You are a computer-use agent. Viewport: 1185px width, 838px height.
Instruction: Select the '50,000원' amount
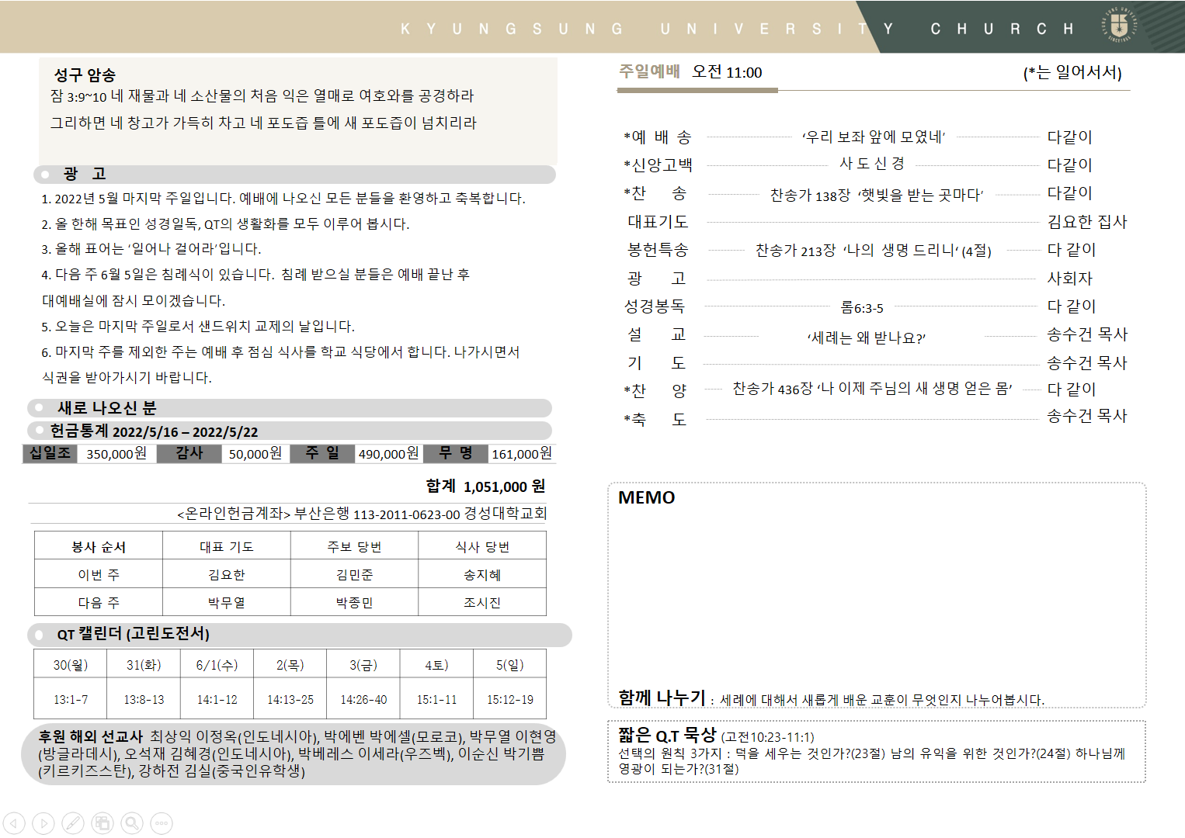coord(255,454)
